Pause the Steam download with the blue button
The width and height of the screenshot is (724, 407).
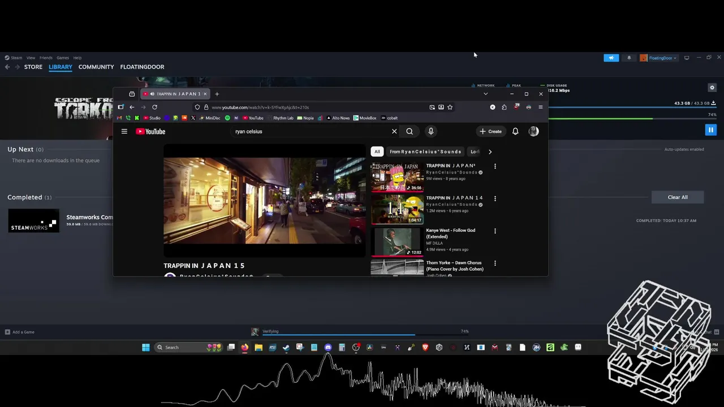(x=711, y=130)
